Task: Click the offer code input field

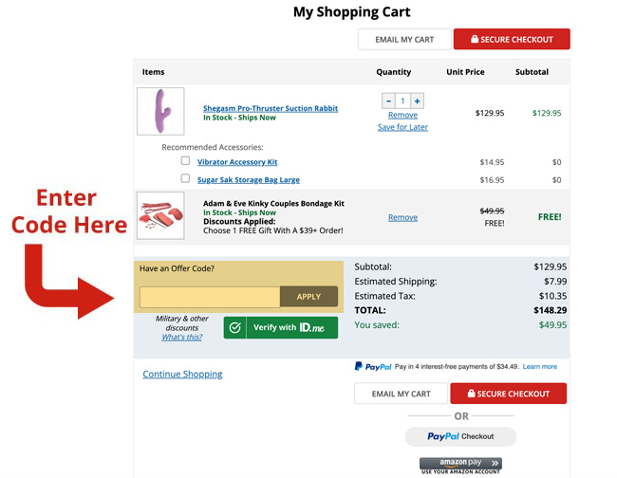Action: coord(210,297)
